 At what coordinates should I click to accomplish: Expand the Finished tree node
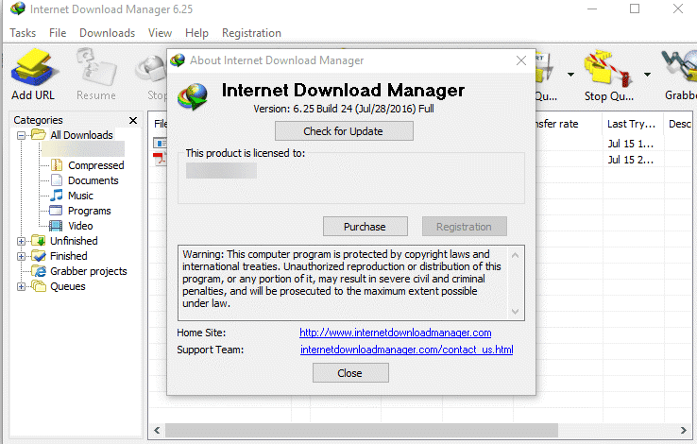[x=21, y=256]
